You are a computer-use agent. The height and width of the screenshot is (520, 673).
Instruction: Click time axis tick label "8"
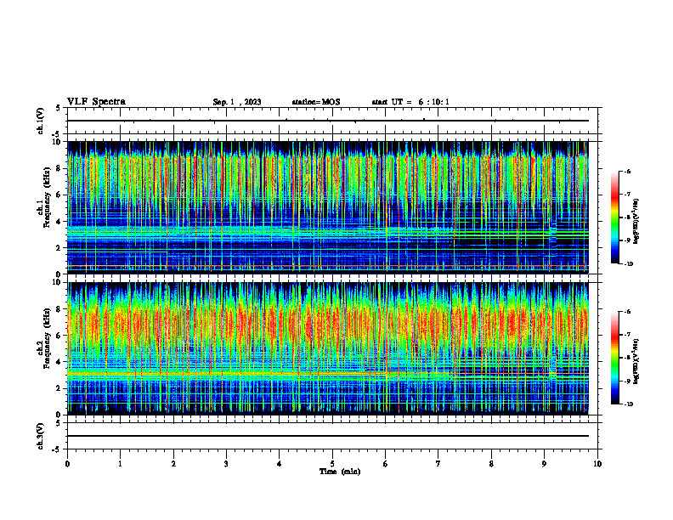pyautogui.click(x=491, y=464)
